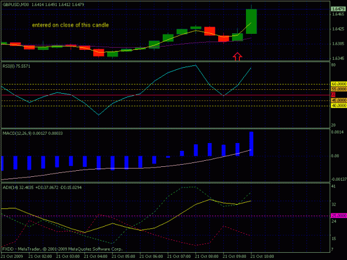Click the price scale label 1.6345
Image resolution: width=347 pixels, height=260 pixels.
(338, 59)
